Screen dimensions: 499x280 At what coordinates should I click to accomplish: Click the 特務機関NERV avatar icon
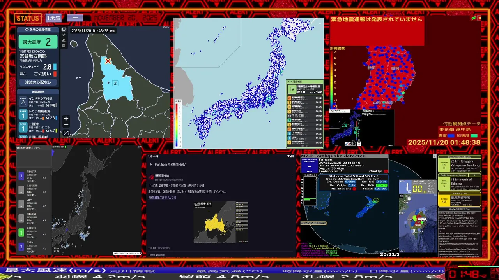pos(151,177)
